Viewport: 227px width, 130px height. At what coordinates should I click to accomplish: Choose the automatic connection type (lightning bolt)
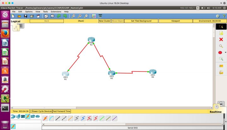point(45,118)
